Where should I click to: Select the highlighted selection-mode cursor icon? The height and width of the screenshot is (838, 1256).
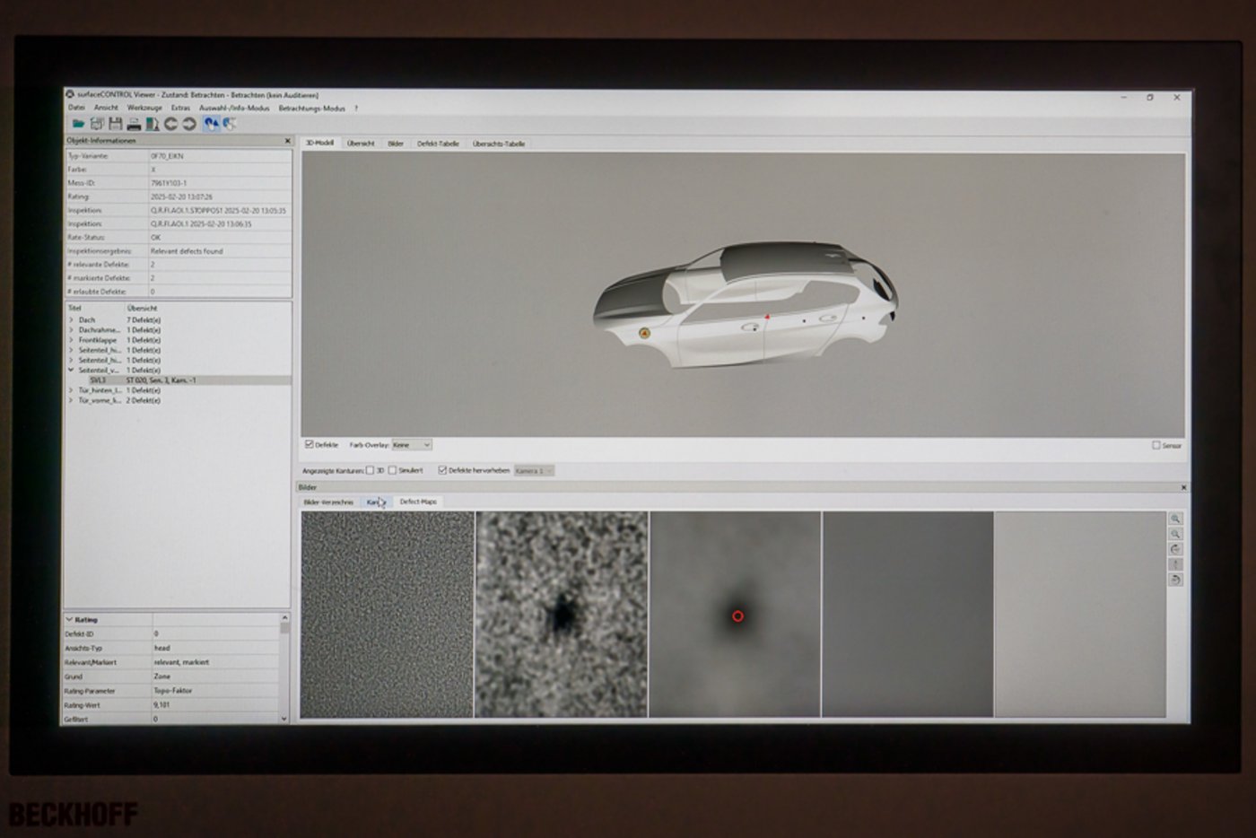[x=211, y=124]
